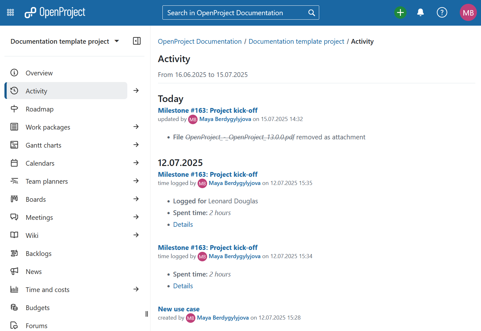
Task: Expand the Calendars submenu arrow
Action: (x=136, y=163)
